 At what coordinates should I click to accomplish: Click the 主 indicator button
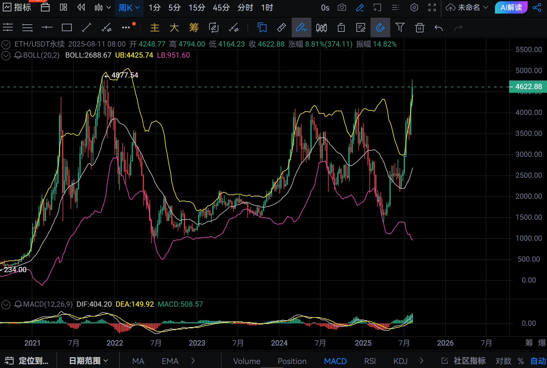pos(155,28)
